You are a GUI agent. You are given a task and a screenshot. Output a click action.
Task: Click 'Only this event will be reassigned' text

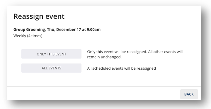(117, 52)
